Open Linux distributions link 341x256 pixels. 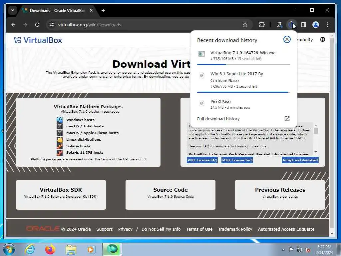tap(84, 140)
